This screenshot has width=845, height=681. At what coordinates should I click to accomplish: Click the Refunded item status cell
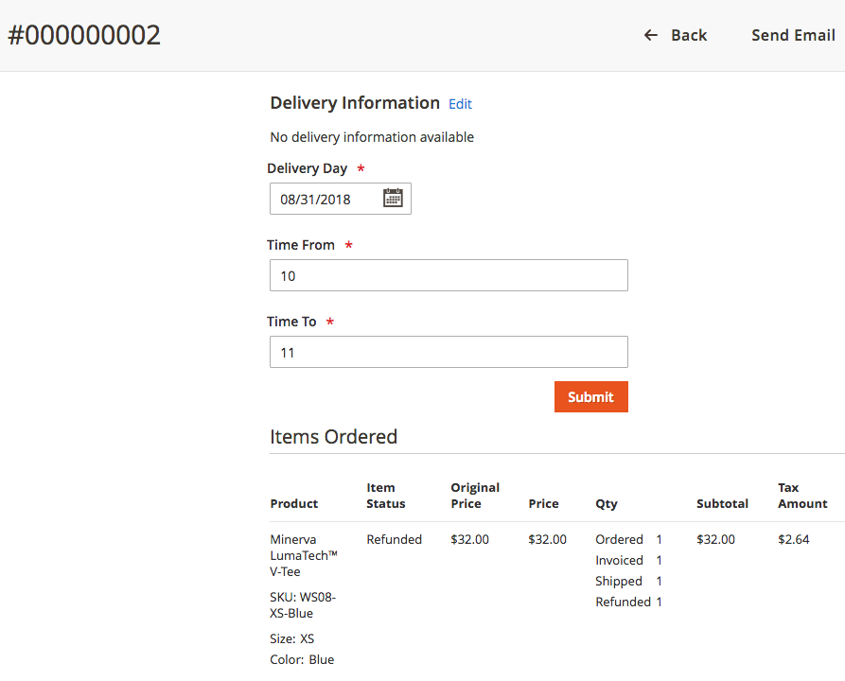[394, 539]
